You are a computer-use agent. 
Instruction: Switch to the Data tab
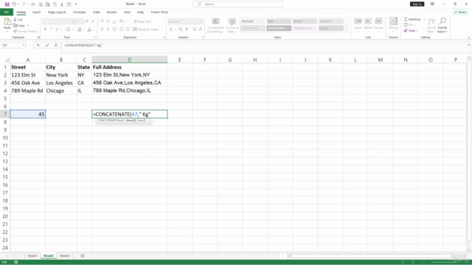pos(97,12)
